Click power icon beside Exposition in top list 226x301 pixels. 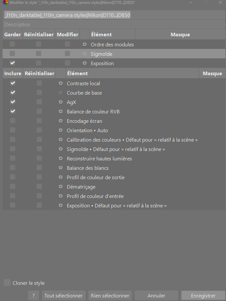coord(85,63)
